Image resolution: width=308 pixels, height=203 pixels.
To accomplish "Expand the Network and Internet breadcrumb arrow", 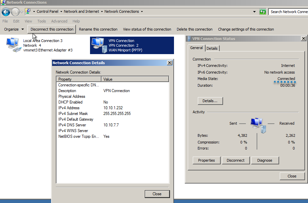I will pos(102,11).
